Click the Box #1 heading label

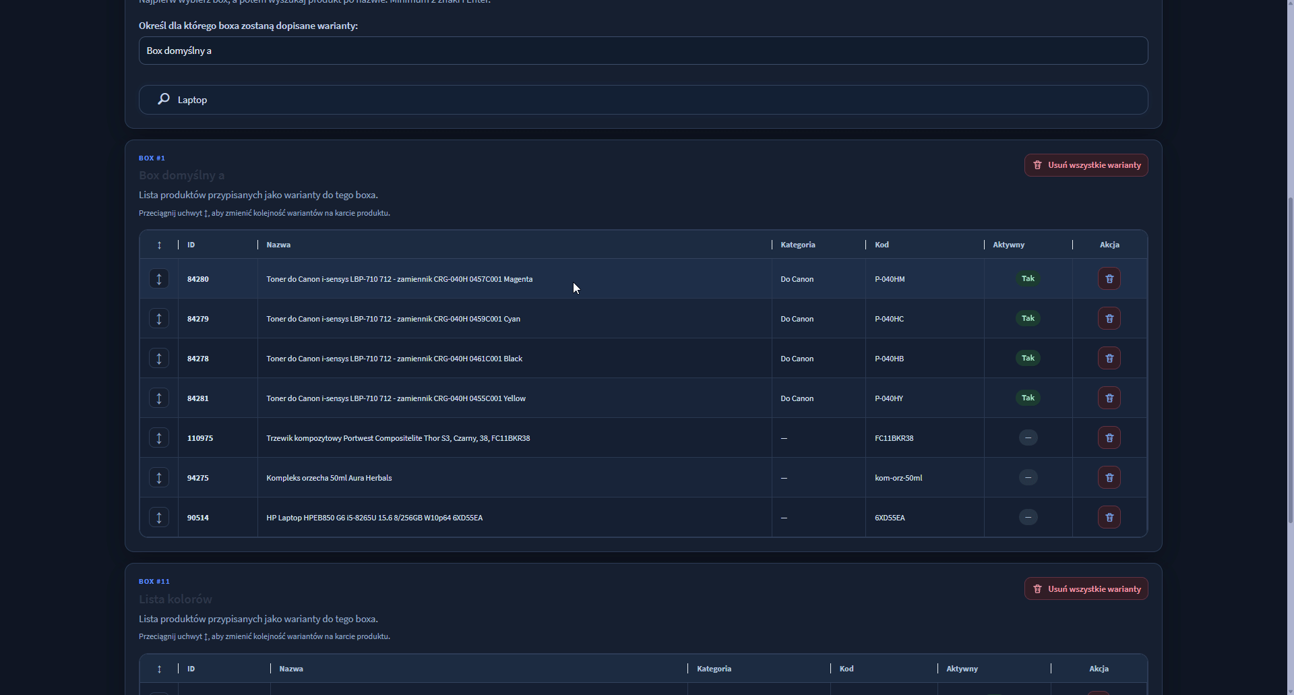(x=152, y=158)
